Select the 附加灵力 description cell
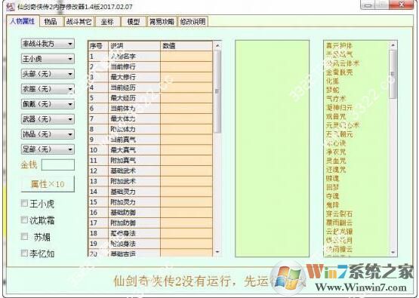This screenshot has height=298, width=419. tap(134, 202)
